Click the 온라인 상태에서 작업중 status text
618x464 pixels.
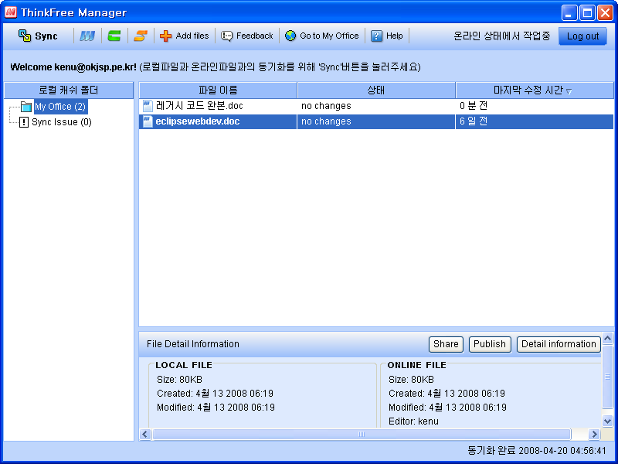(x=501, y=36)
